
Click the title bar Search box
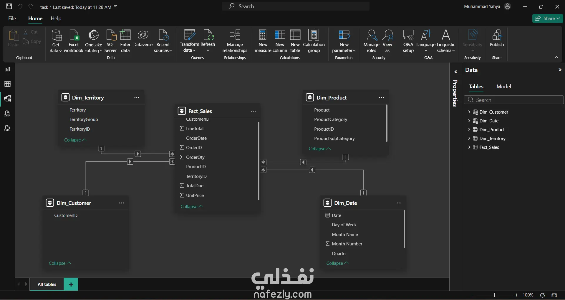pos(296,6)
